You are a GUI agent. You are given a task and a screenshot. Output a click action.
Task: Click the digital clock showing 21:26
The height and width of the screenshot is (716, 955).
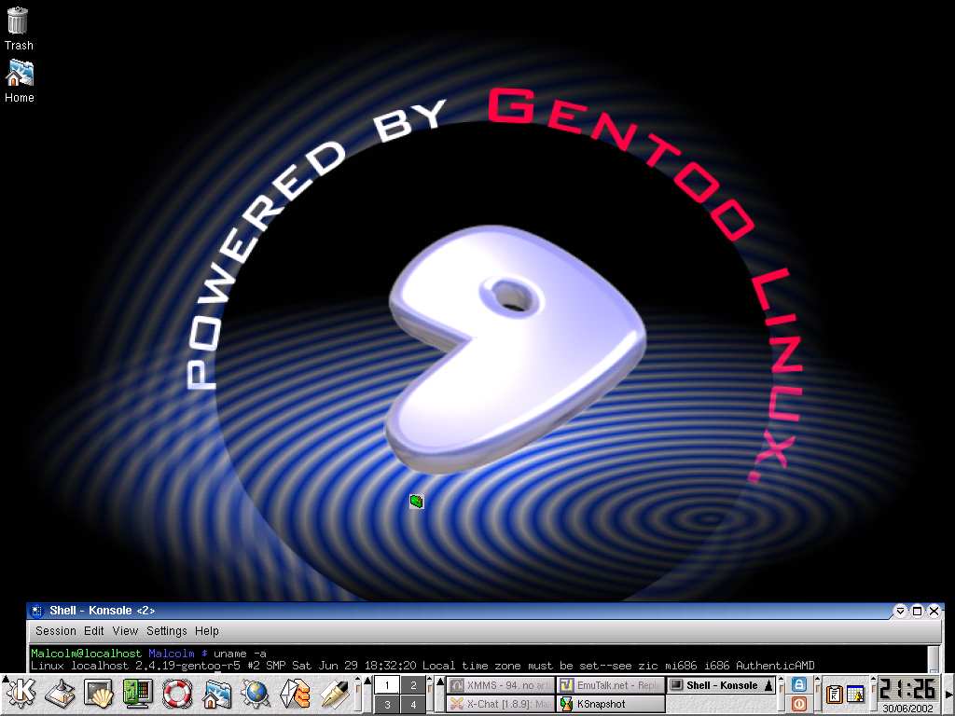[x=907, y=689]
